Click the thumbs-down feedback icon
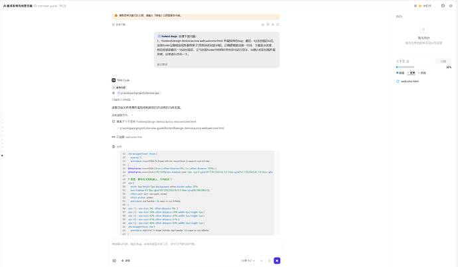Image resolution: width=458 pixels, height=267 pixels. [268, 25]
